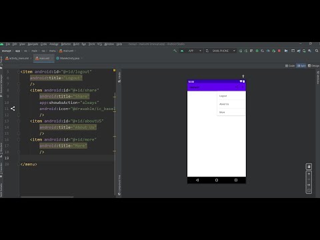Open the Help menu
This screenshot has width=320, height=240.
119,44
